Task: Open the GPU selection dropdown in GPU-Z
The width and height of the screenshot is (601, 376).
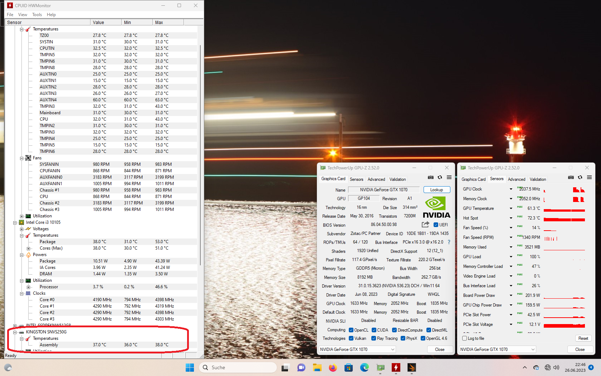Action: click(392, 349)
